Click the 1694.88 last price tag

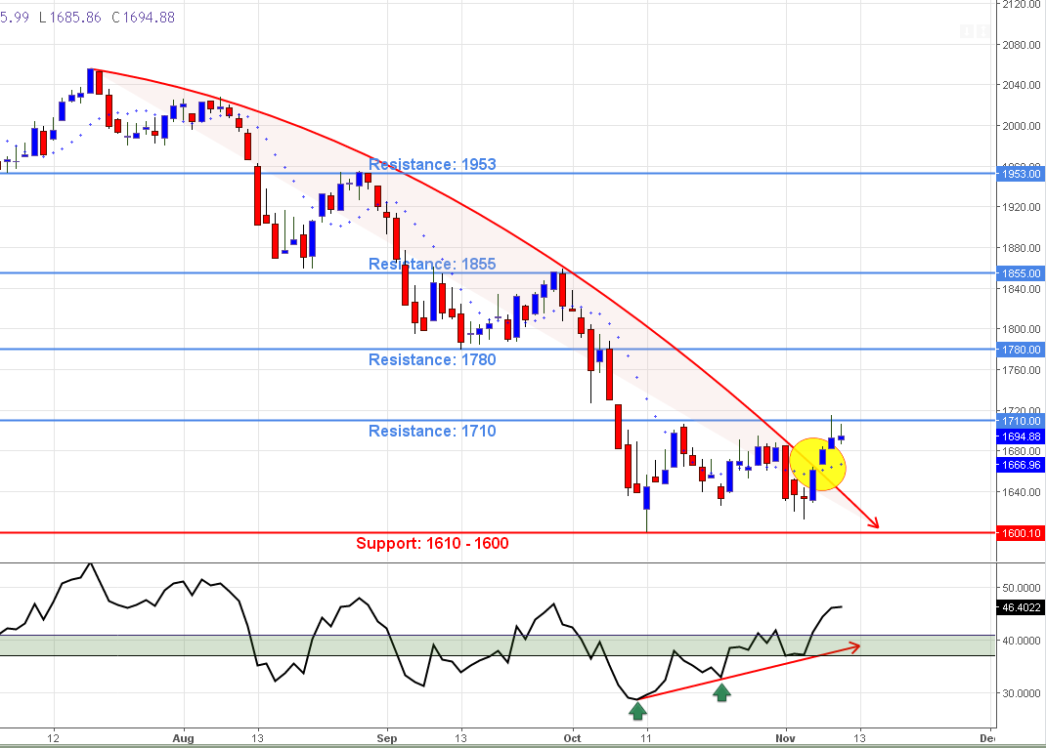[1020, 436]
